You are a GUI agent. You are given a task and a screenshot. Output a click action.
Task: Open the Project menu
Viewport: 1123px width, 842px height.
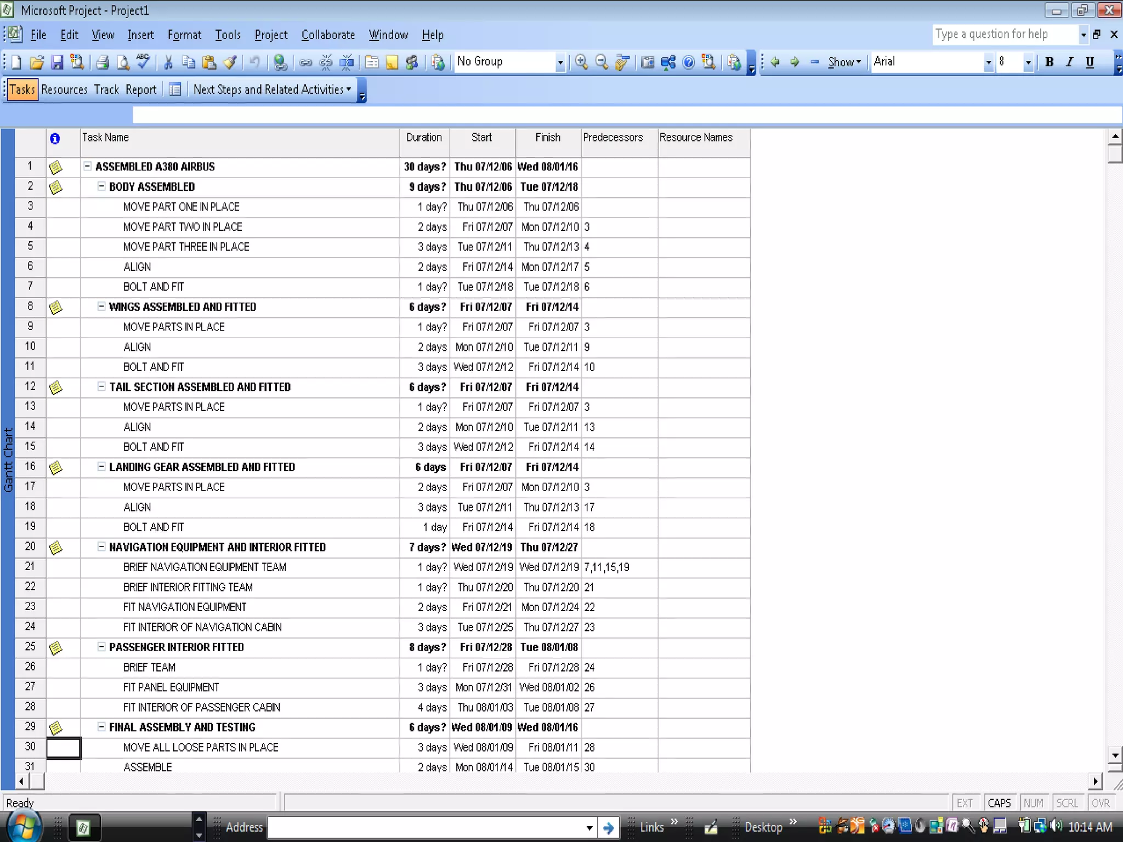[x=271, y=35]
